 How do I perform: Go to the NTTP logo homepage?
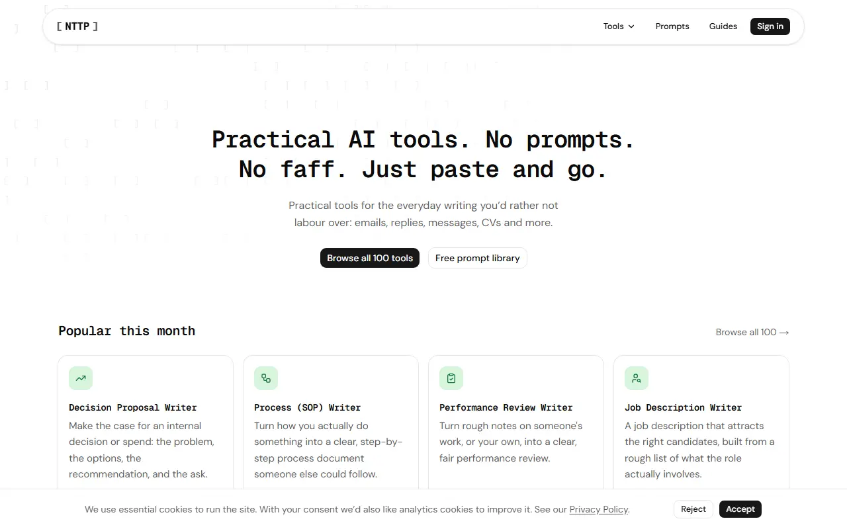point(77,26)
